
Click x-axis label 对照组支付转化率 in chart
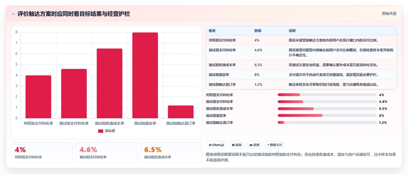[x=38, y=123]
